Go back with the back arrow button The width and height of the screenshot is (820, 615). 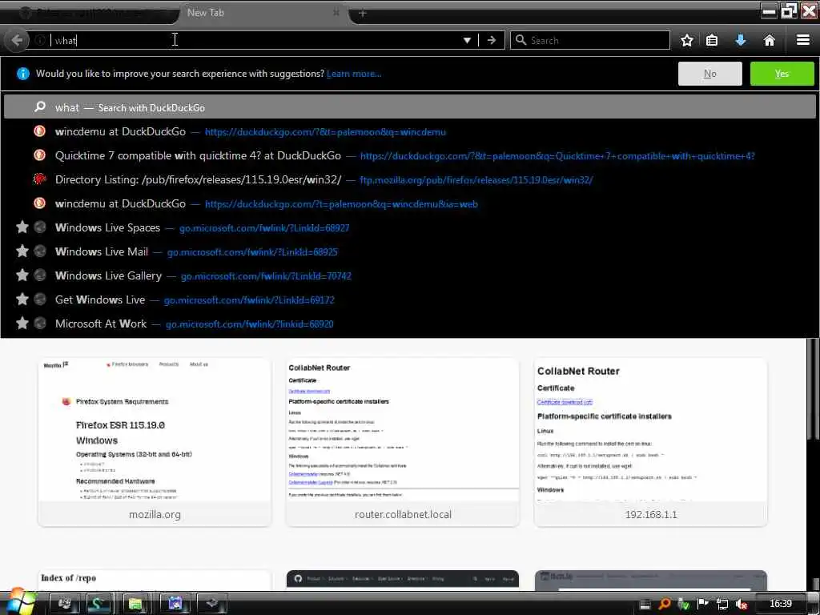coord(17,40)
